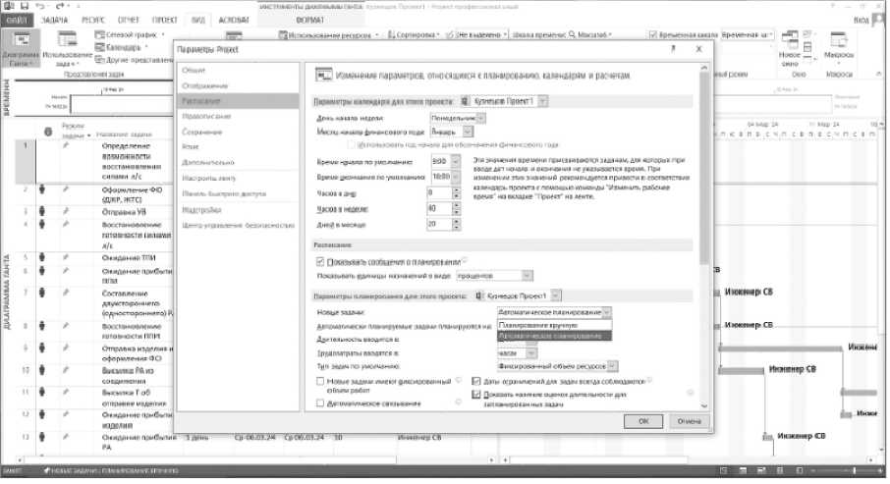890x484 pixels.
Task: Click the Макросы ribbon icon
Action: [x=838, y=46]
